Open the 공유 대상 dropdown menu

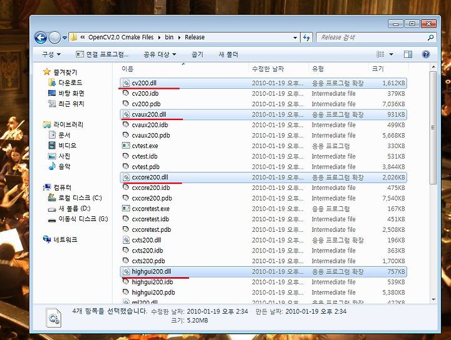pos(160,54)
